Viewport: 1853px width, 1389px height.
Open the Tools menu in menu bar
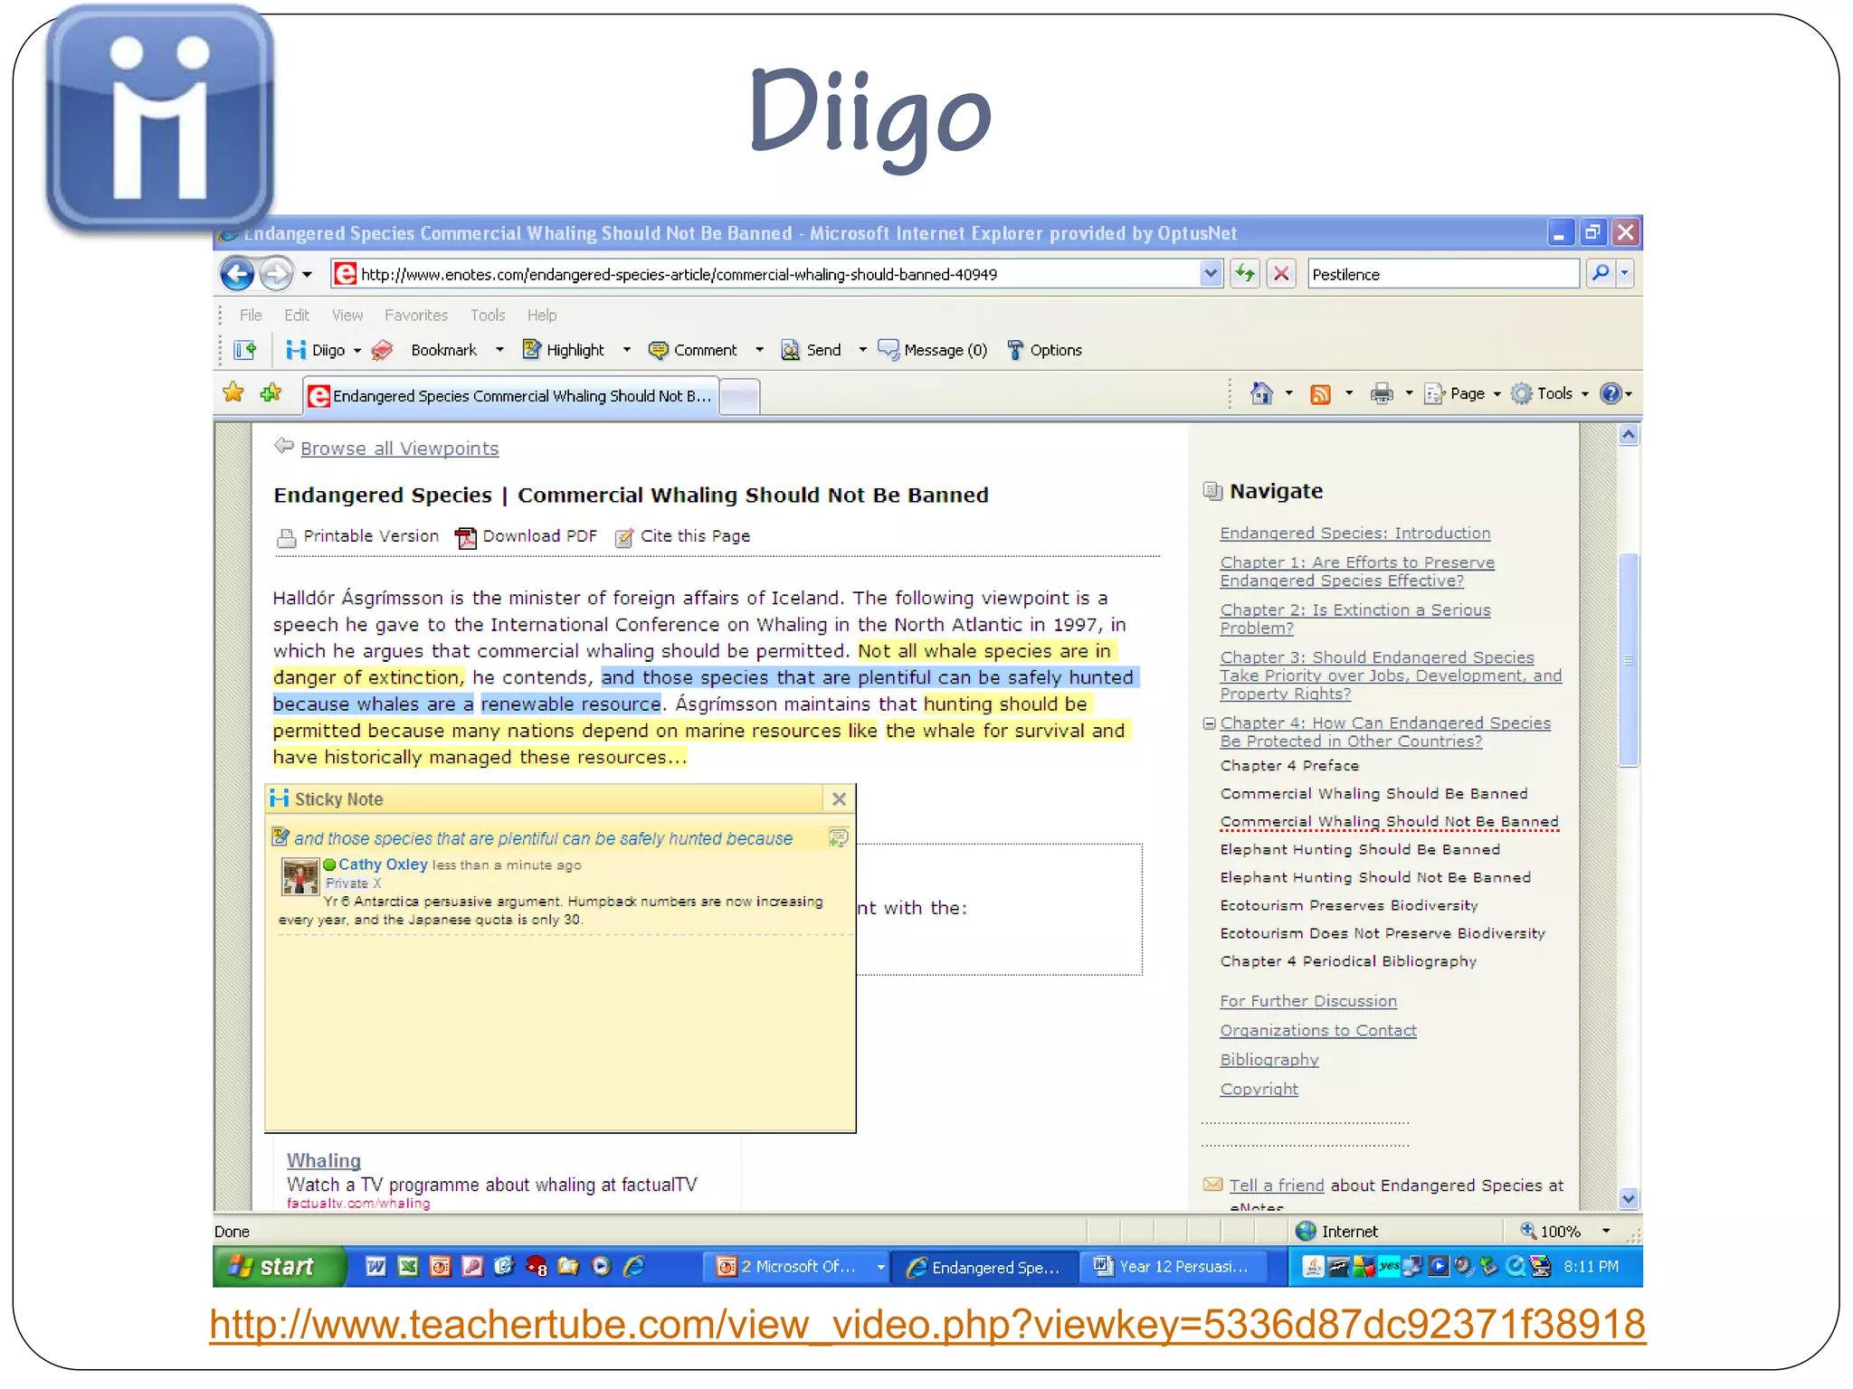pyautogui.click(x=487, y=315)
